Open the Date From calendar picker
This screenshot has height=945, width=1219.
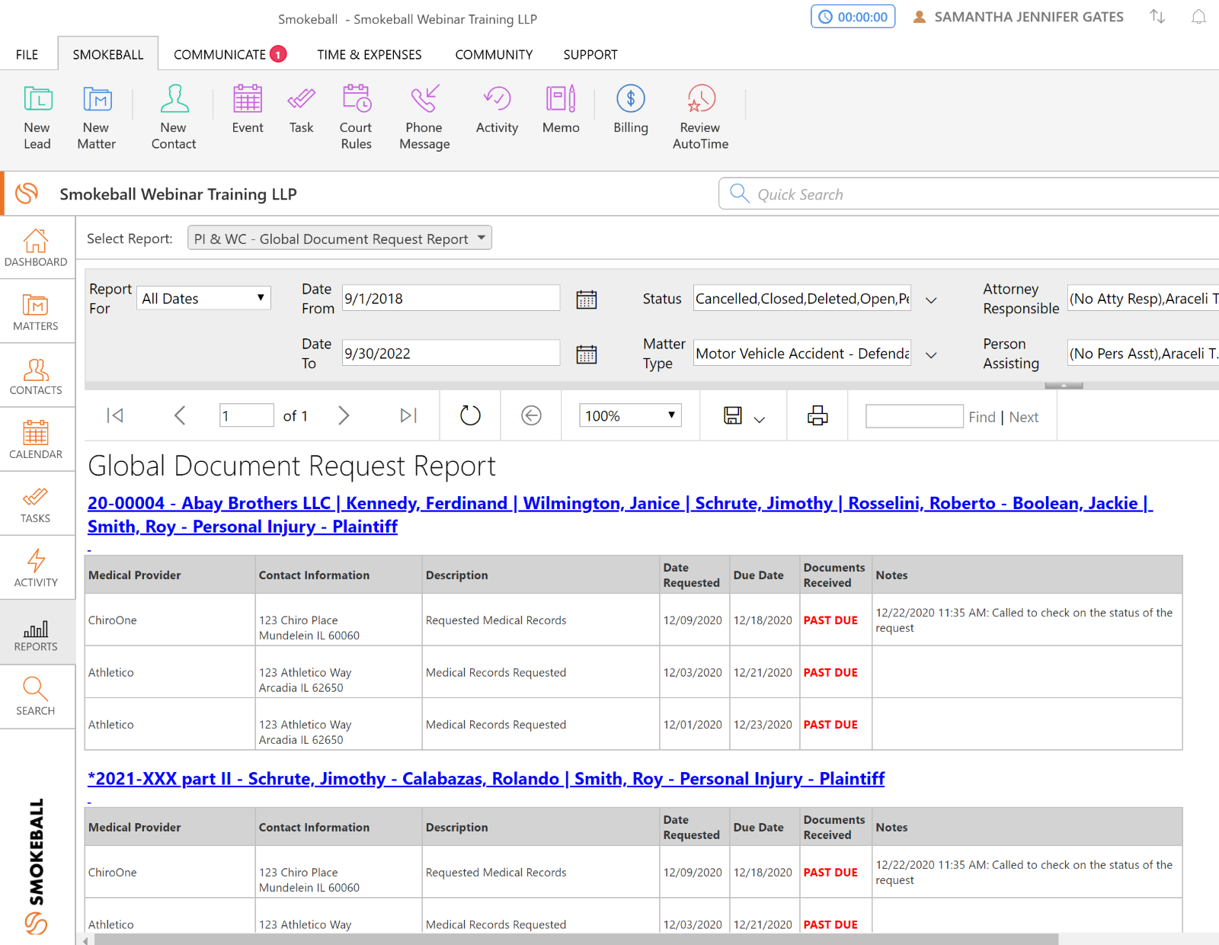(x=587, y=300)
